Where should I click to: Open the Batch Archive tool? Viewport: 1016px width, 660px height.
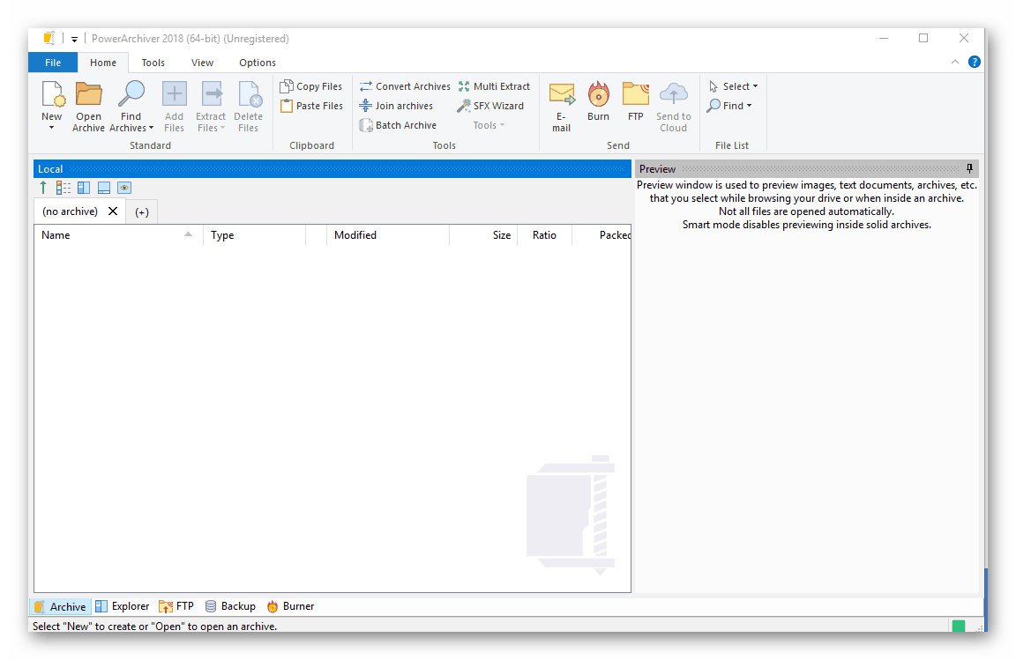point(398,125)
